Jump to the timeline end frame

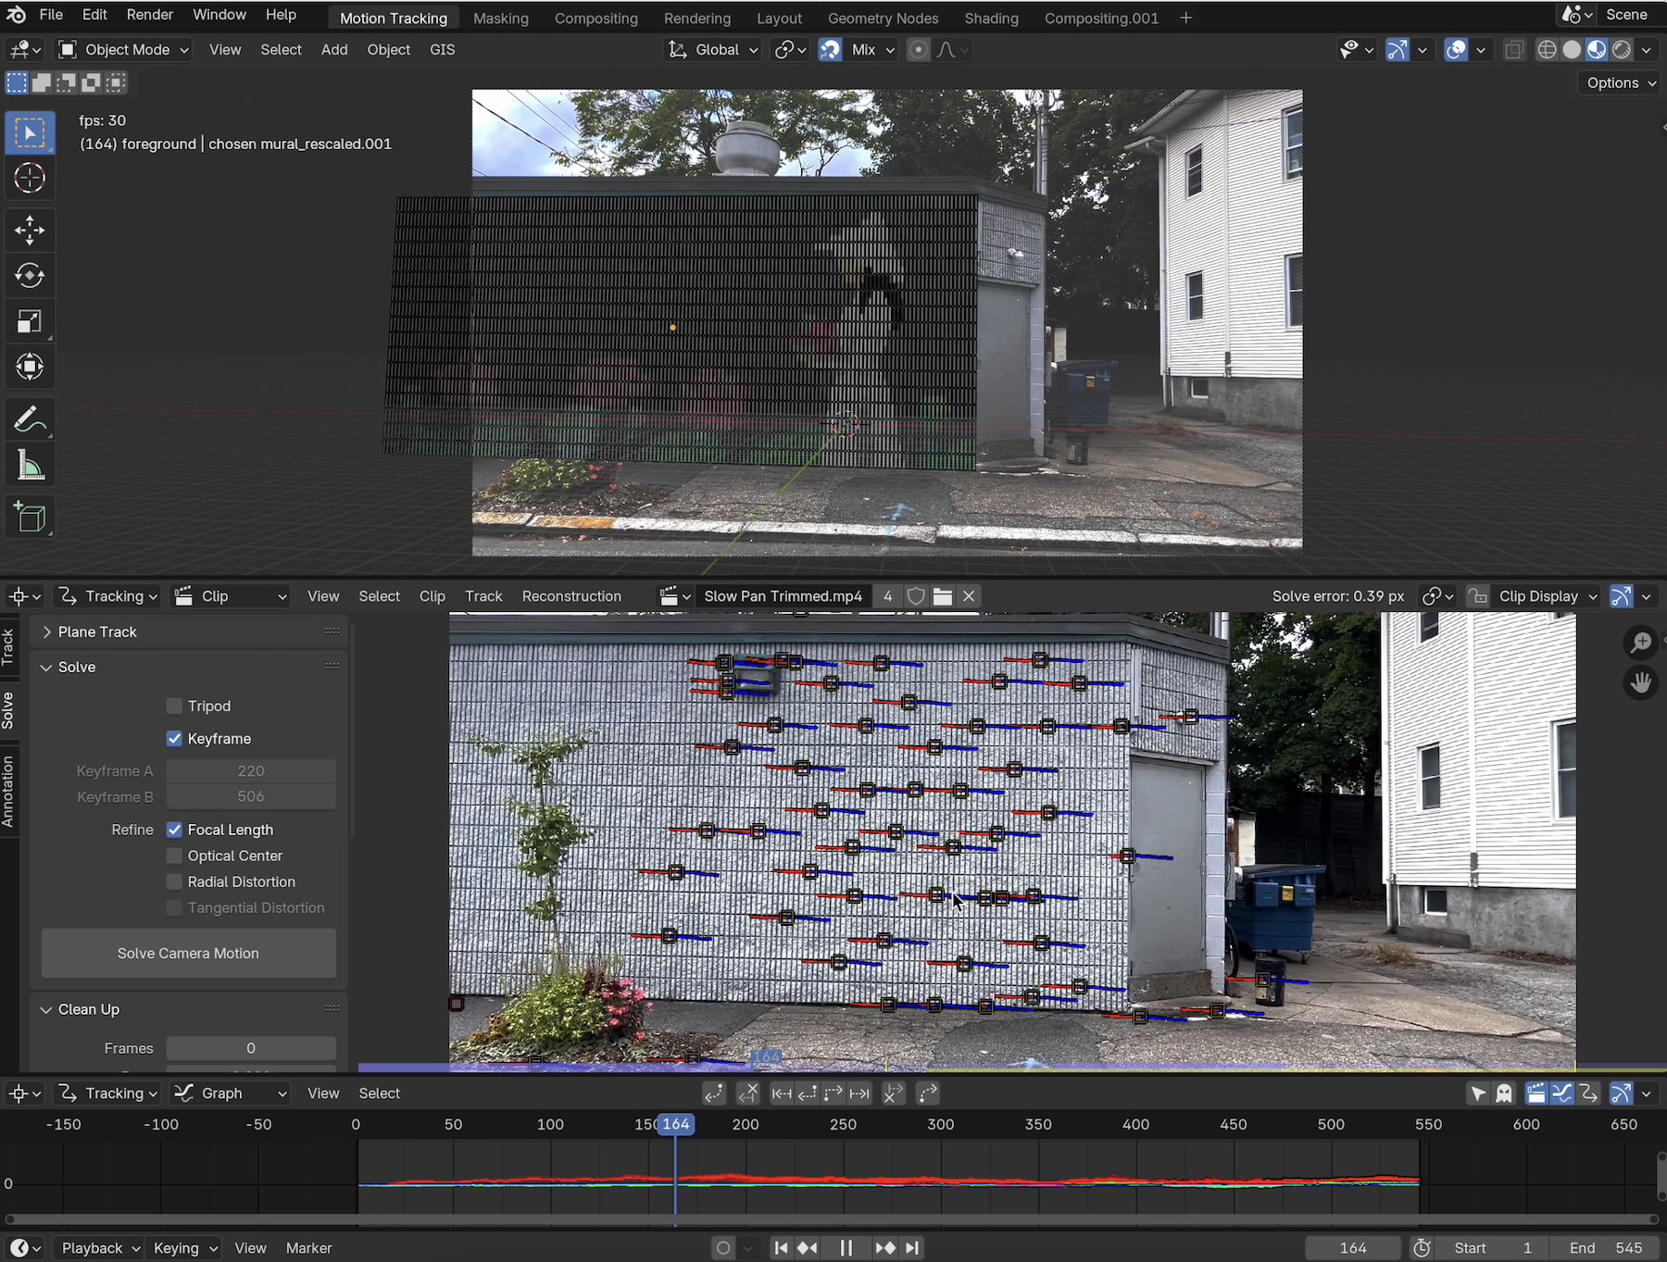912,1248
